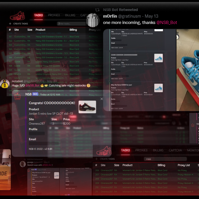This screenshot has width=199, height=199.
Task: Click the plus icon beside Create Tasks above the Yeezy list
Action: (10, 24)
